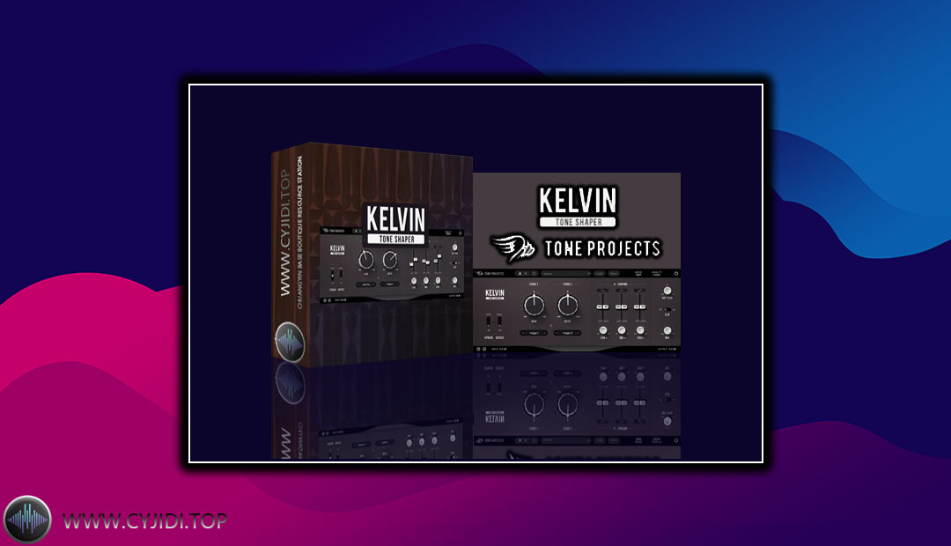Open the Stage 1 type selector below gain knob
This screenshot has height=546, width=951.
click(x=534, y=333)
